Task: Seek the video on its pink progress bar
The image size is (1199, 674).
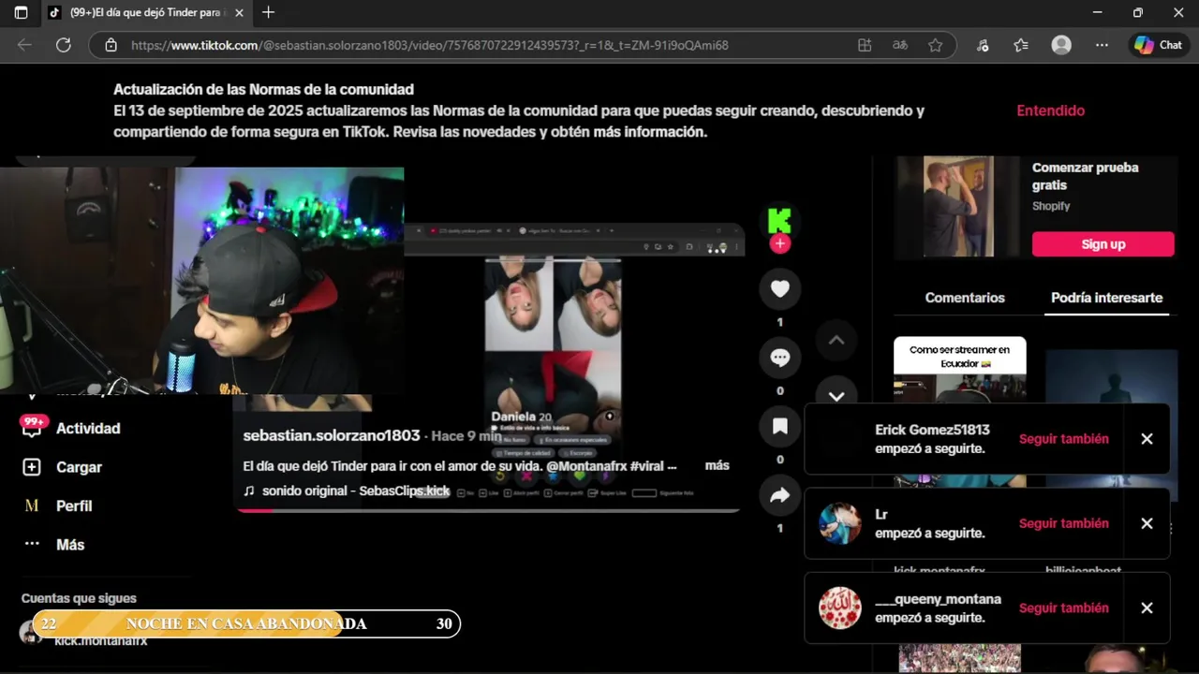Action: click(x=487, y=510)
